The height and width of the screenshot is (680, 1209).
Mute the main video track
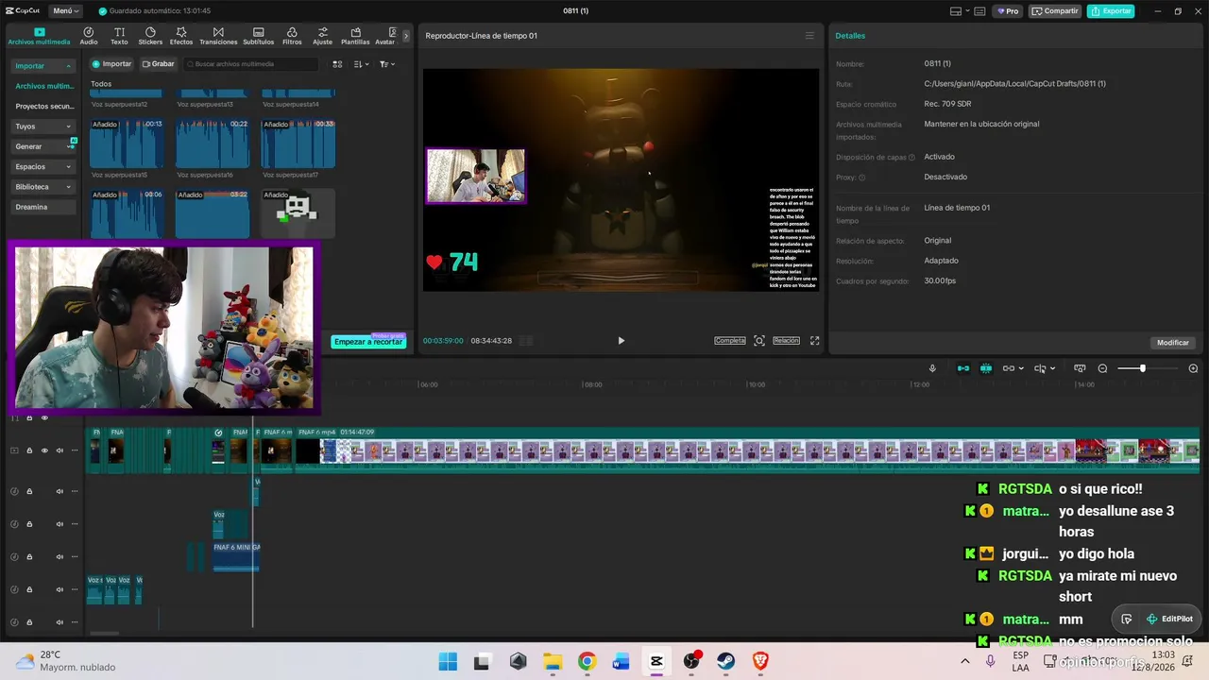pos(60,450)
